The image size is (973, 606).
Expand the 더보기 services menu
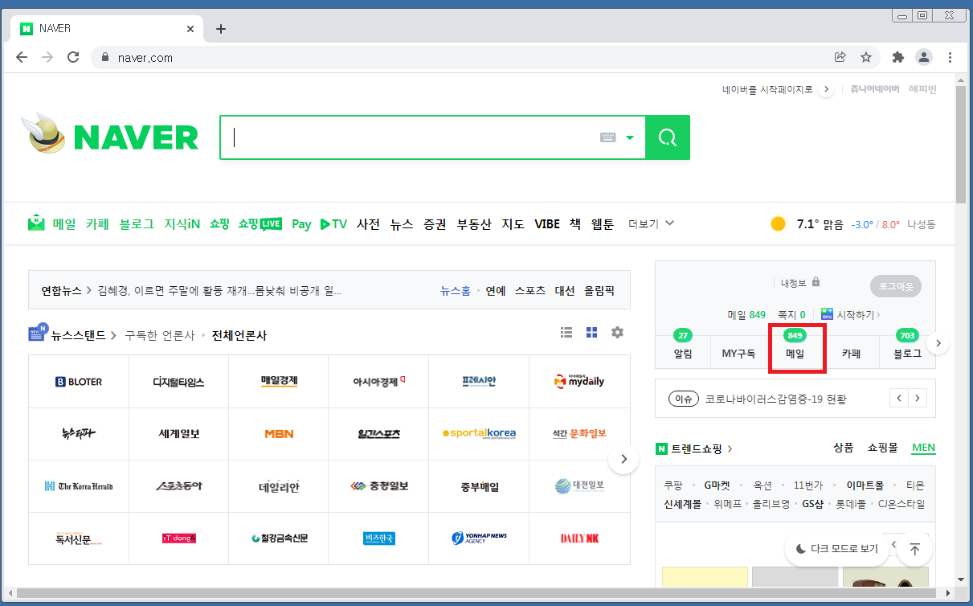click(x=652, y=223)
